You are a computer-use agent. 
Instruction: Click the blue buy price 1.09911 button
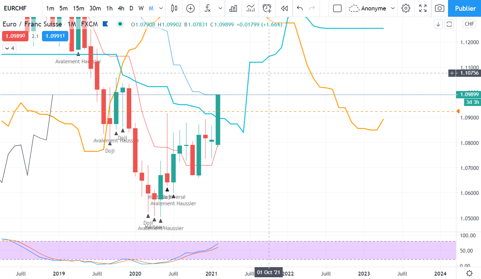55,36
